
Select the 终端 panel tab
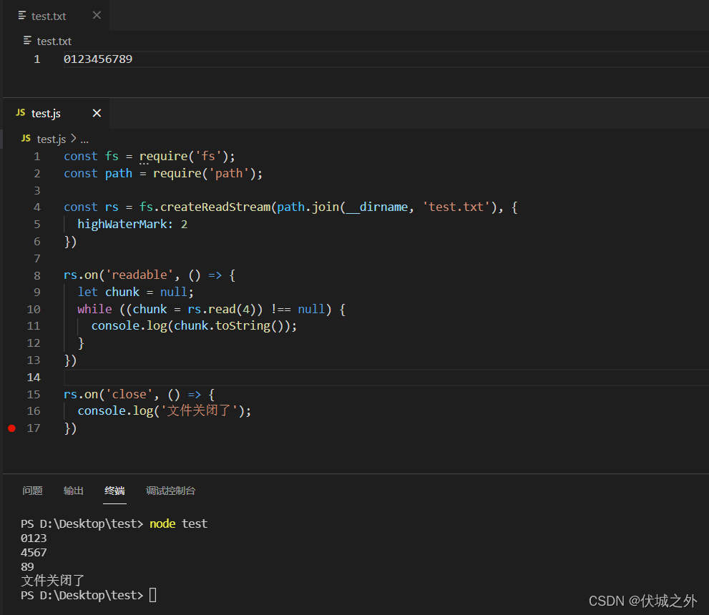click(x=114, y=491)
